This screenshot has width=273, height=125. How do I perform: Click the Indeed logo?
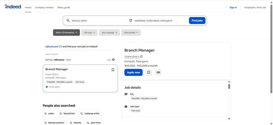13,7
